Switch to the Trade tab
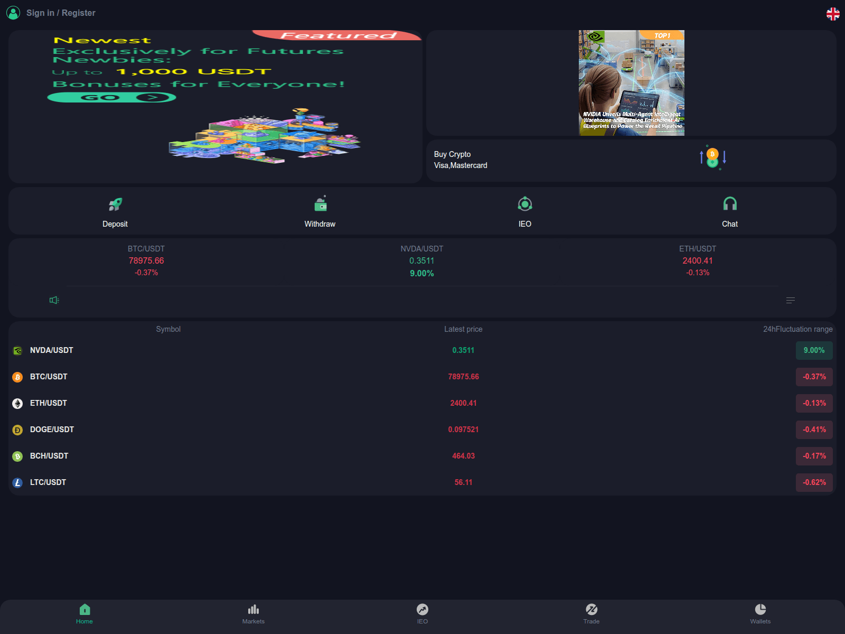Viewport: 845px width, 634px height. click(x=591, y=614)
